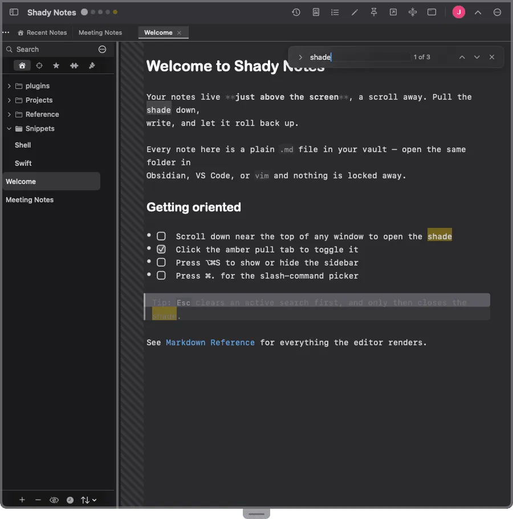Expand the Reference folder

click(x=9, y=115)
